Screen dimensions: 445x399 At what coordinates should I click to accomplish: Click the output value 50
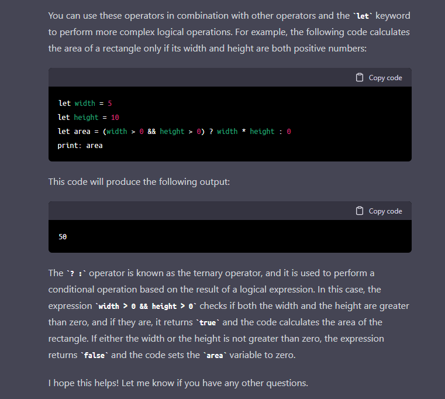63,236
